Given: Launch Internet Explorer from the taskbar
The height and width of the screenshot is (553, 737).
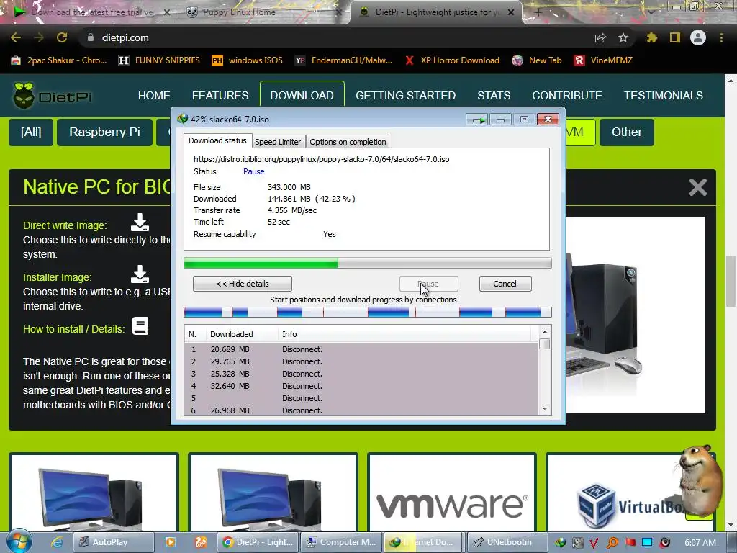Looking at the screenshot, I should [56, 542].
